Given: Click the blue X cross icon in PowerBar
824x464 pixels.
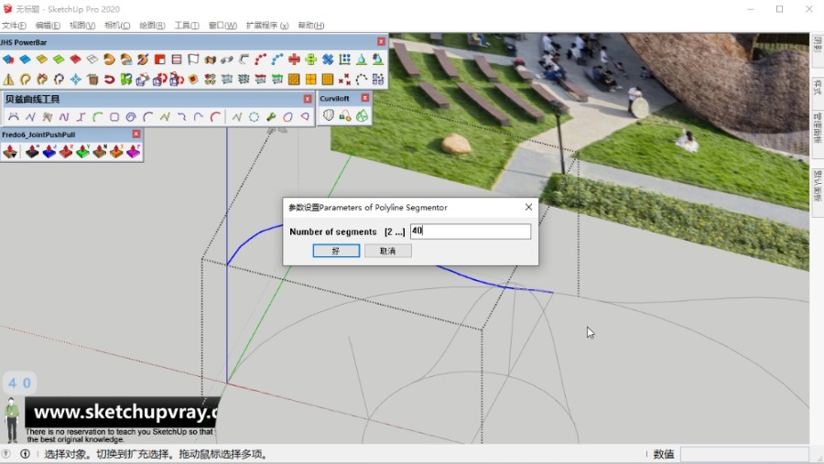Looking at the screenshot, I should tap(328, 59).
